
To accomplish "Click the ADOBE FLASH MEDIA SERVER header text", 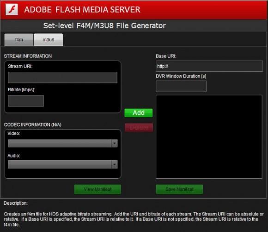I will tap(82, 9).
